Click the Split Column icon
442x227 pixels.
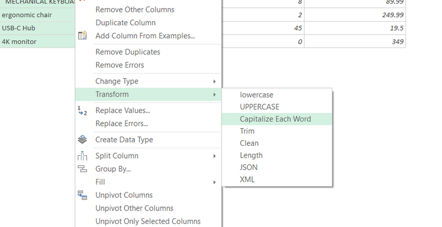[x=83, y=156]
